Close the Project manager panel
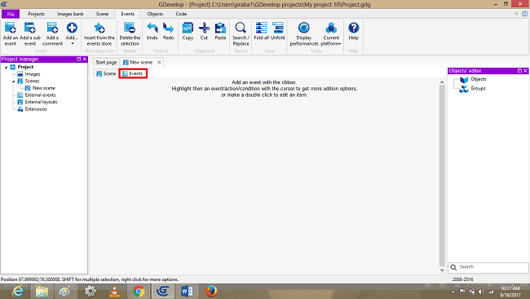The width and height of the screenshot is (530, 299). pyautogui.click(x=85, y=59)
